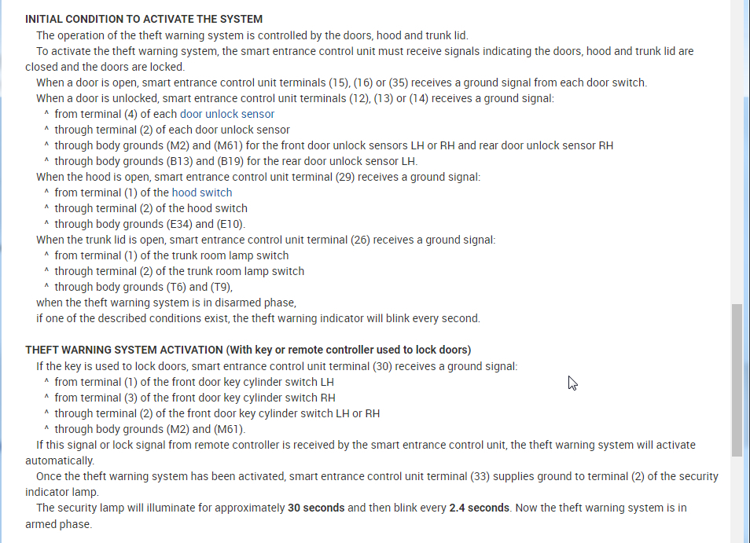The width and height of the screenshot is (750, 543).
Task: Click the line 'When the trunk lid is open'
Action: [266, 240]
